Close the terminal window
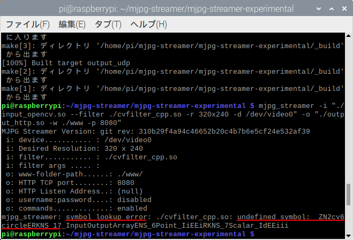This screenshot has width=353, height=240. [x=344, y=9]
